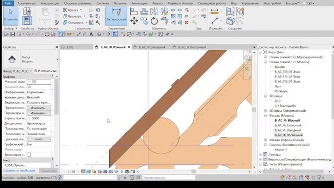Expand Легенды node
The height and width of the screenshot is (188, 334).
click(x=260, y=155)
